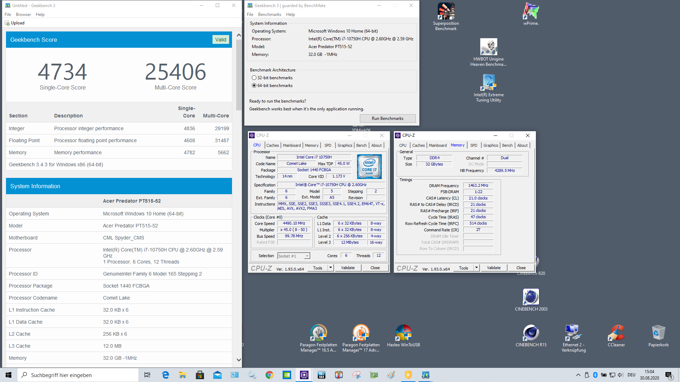The width and height of the screenshot is (680, 382).
Task: Open Graphics tab in right CPU-Z window
Action: point(491,145)
